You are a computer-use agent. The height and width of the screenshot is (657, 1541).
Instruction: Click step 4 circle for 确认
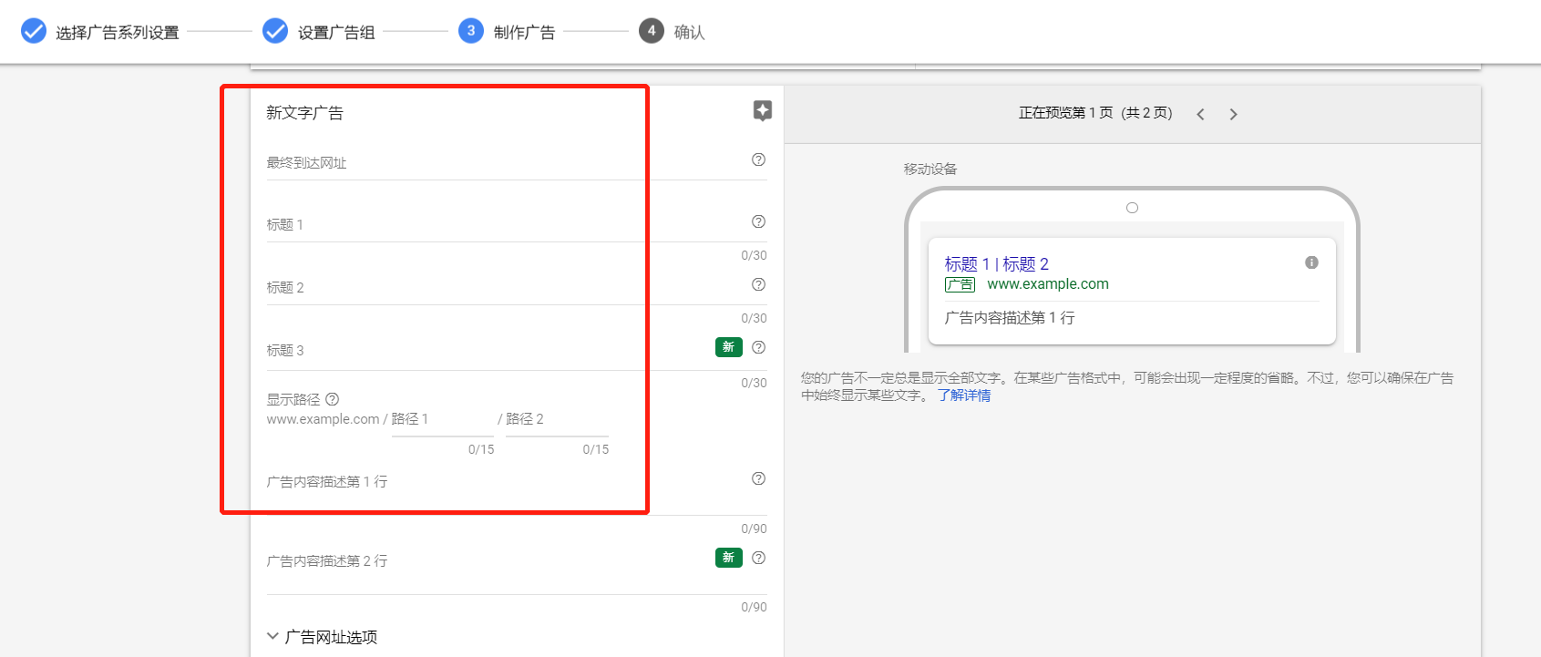click(652, 31)
